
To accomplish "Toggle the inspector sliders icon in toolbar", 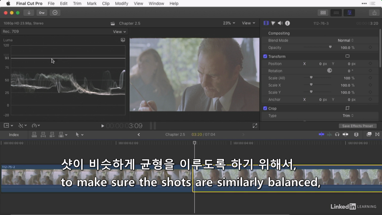I will [349, 13].
